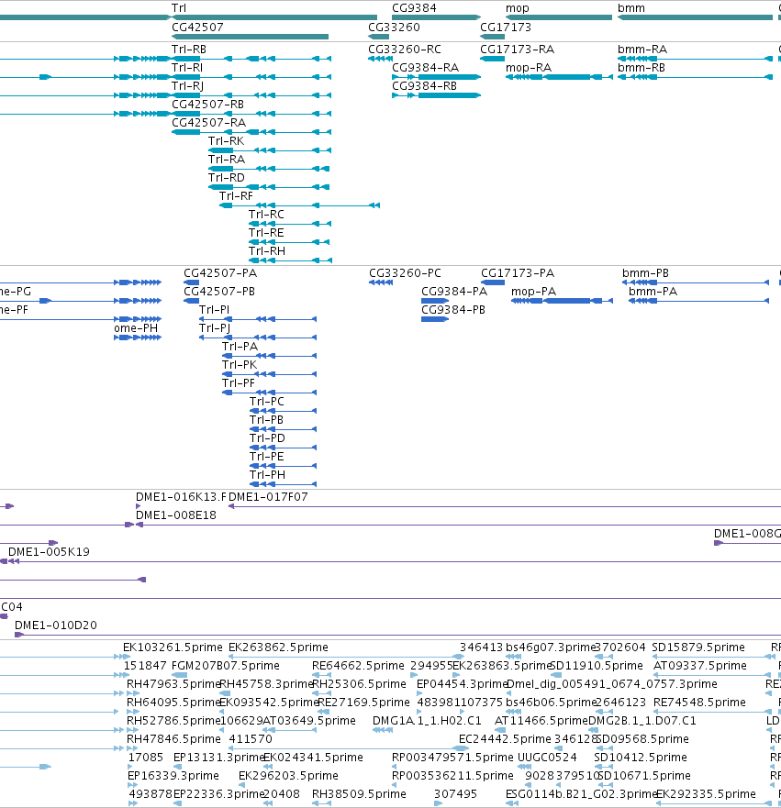Click the DME1-008E18 clone label
Viewport: 781px width, 808px height.
pos(176,515)
